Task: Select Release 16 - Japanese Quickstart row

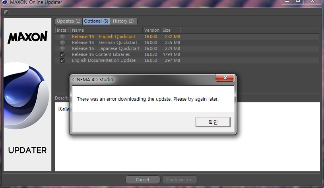Action: coord(187,49)
